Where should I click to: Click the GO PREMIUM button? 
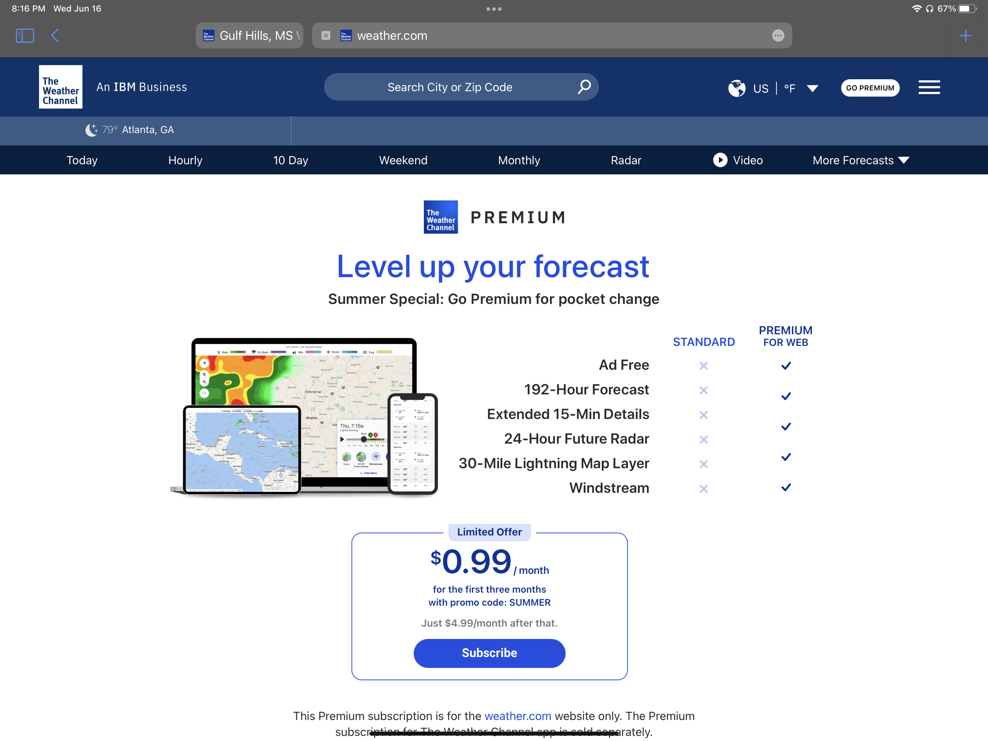tap(869, 87)
